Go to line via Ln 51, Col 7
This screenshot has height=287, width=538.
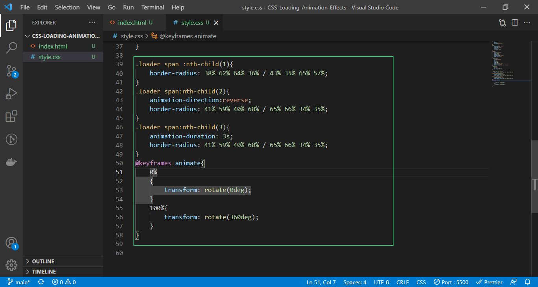click(x=321, y=282)
